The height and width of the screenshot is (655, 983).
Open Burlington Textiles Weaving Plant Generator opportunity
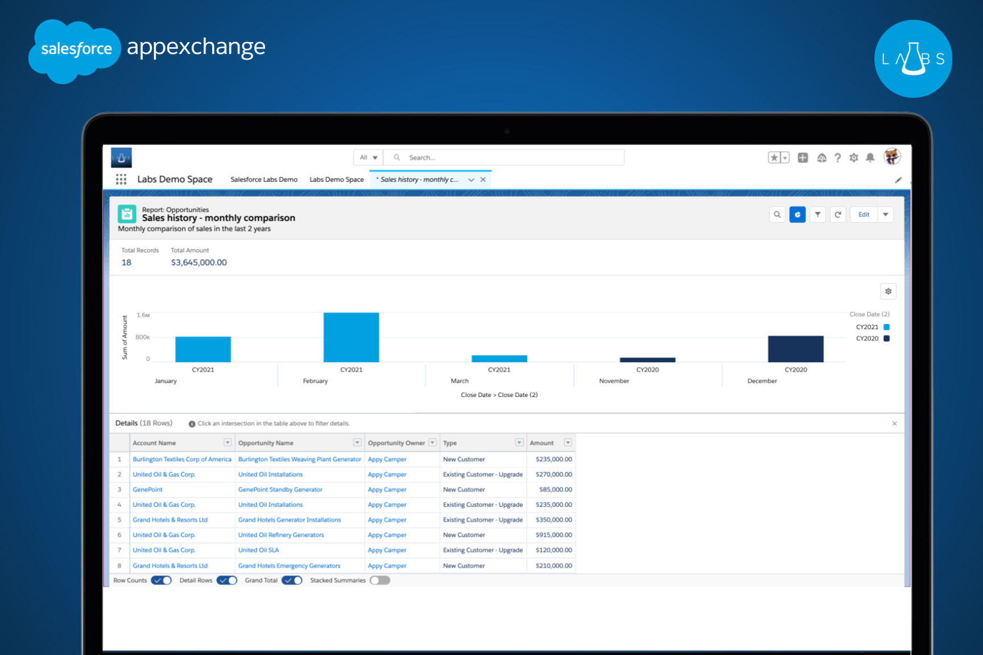point(300,459)
